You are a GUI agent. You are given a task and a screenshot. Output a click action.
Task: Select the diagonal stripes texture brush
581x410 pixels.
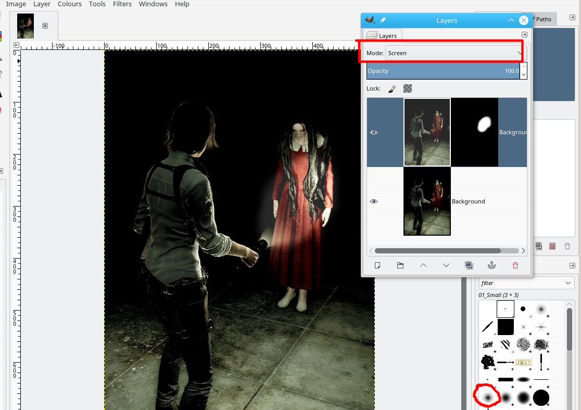(x=506, y=345)
